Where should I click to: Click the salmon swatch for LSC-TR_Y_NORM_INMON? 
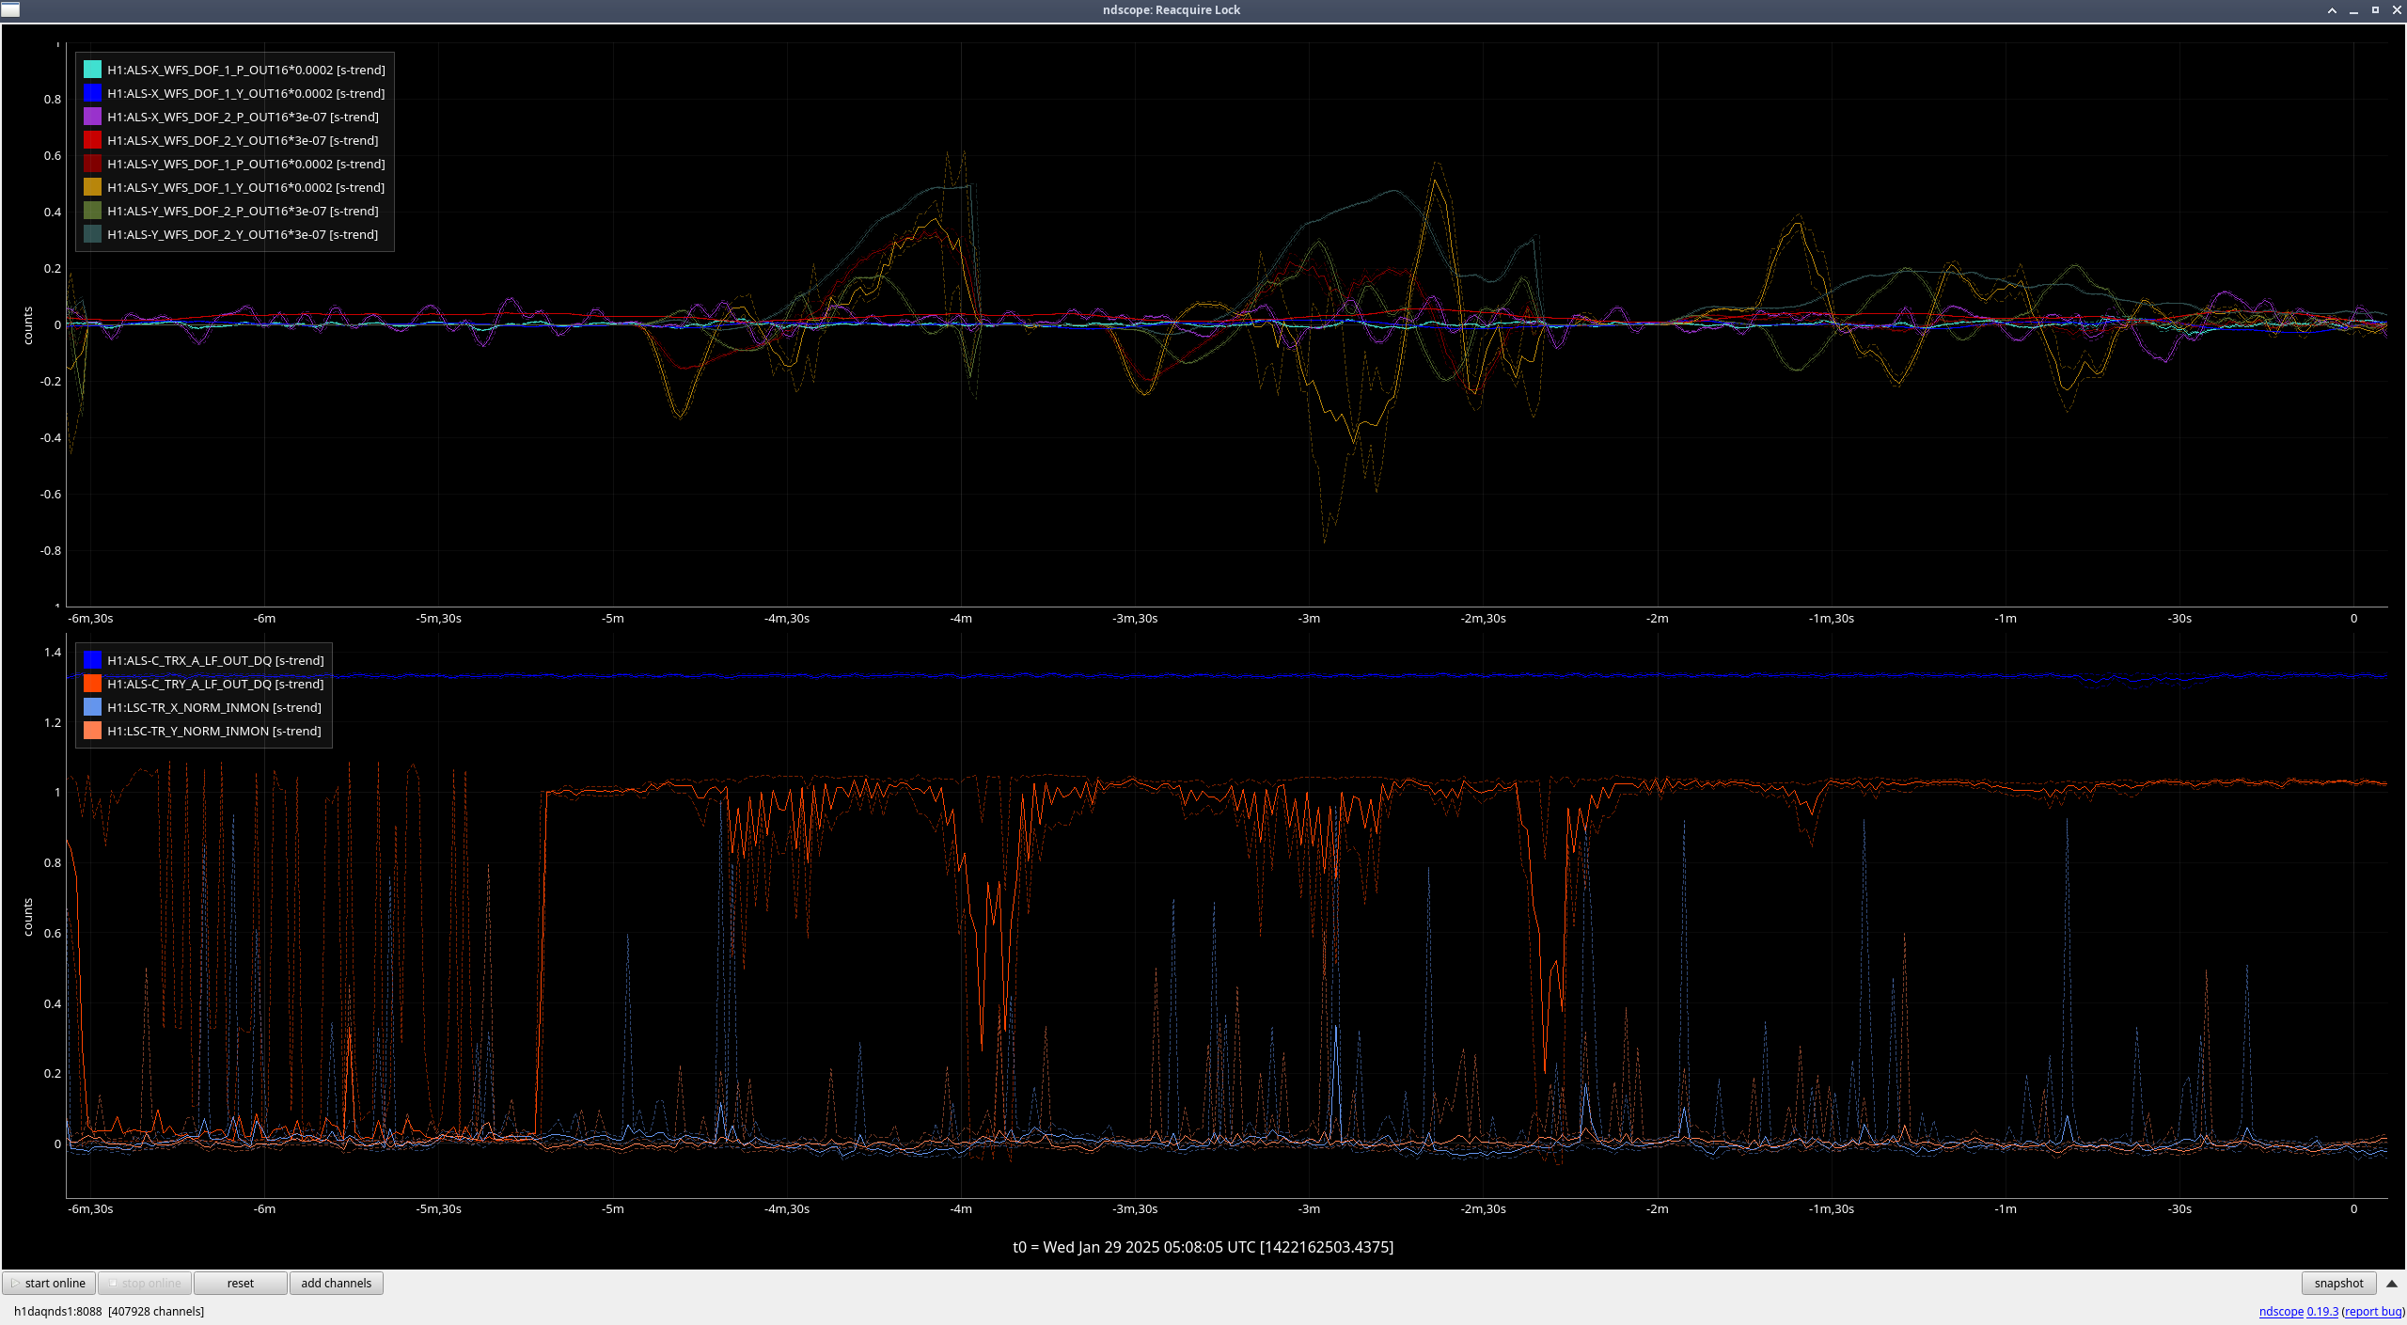[x=92, y=731]
